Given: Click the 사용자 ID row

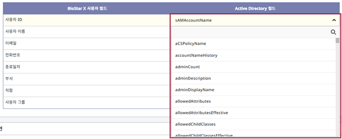Looking at the screenshot, I should [85, 20].
